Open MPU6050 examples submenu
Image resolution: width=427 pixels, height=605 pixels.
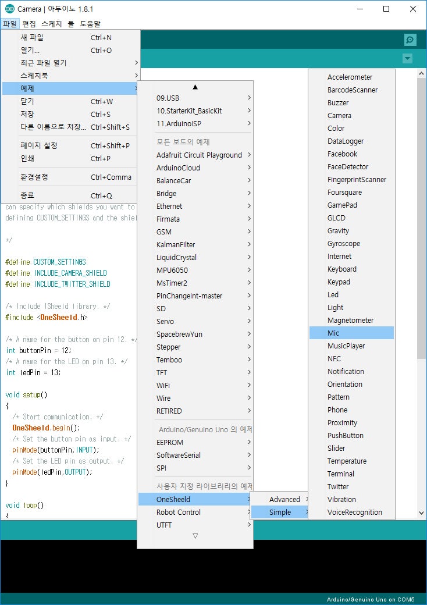(195, 270)
